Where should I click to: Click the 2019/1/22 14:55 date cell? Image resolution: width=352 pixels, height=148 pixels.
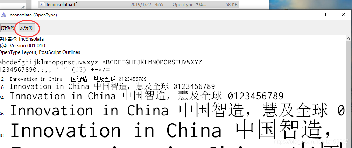147,5
